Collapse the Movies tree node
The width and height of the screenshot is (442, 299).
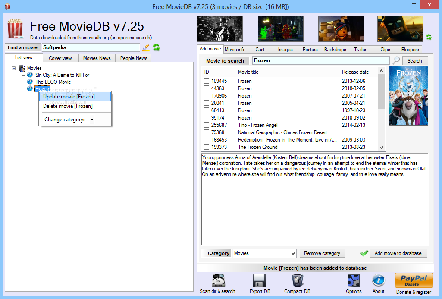(13, 68)
